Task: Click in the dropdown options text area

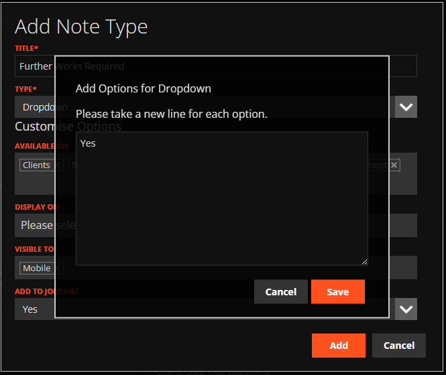Action: pyautogui.click(x=222, y=198)
